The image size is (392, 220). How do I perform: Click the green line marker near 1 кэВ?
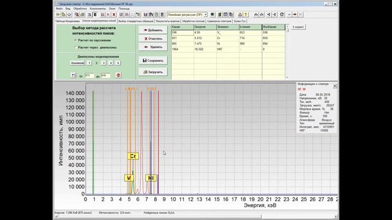tap(93, 142)
